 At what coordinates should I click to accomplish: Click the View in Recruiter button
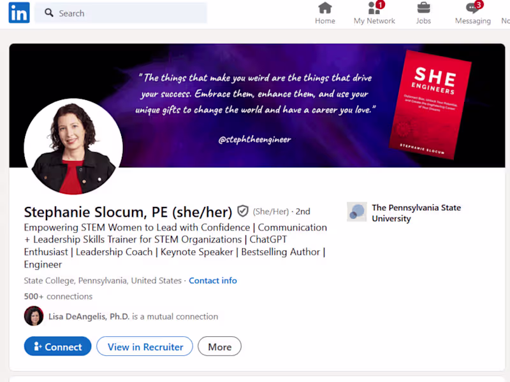click(x=145, y=346)
